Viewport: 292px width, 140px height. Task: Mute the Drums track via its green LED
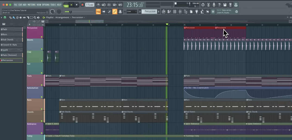pyautogui.click(x=42, y=49)
